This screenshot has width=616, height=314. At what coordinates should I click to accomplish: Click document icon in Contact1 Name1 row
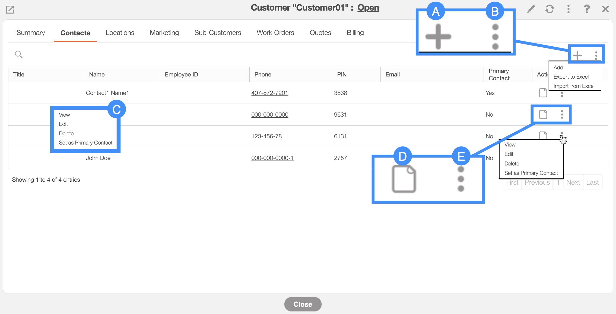pos(543,93)
